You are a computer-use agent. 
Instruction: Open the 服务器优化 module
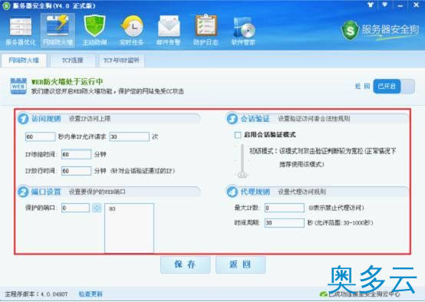click(21, 31)
